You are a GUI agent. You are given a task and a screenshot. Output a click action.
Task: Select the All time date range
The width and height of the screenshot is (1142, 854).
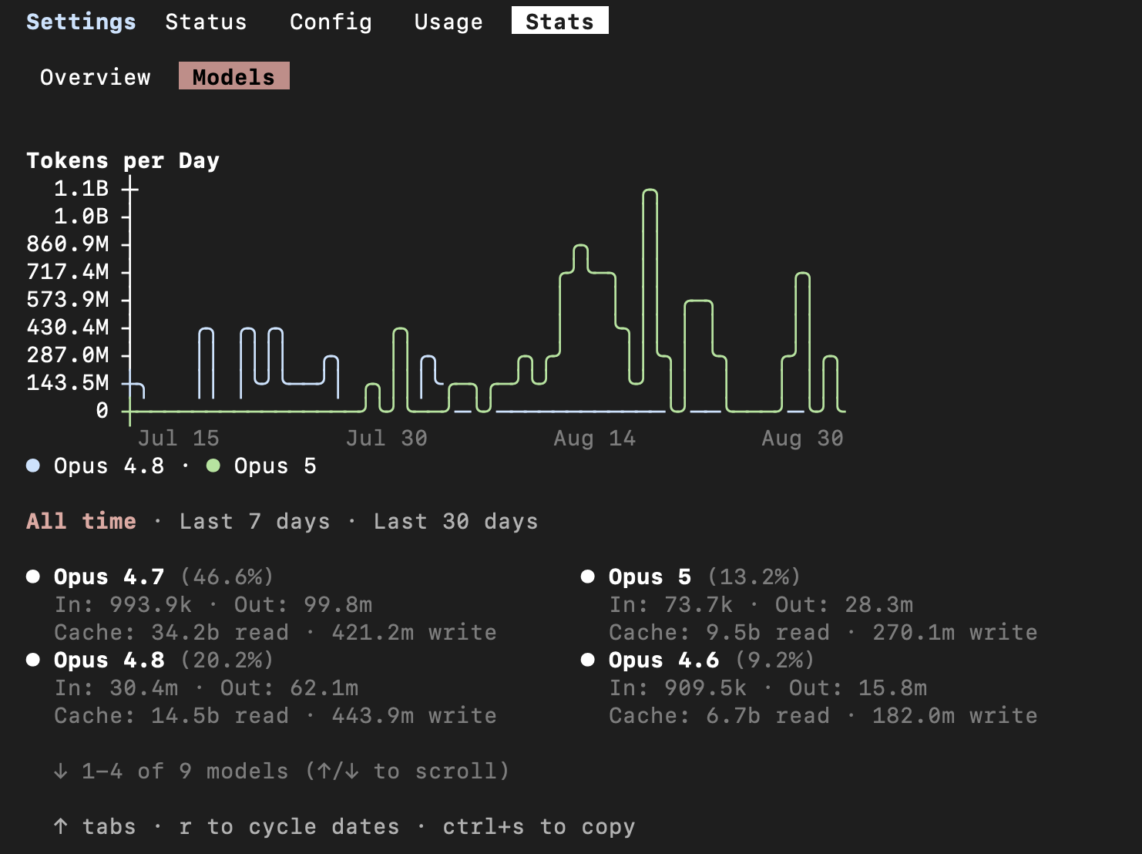coord(81,521)
